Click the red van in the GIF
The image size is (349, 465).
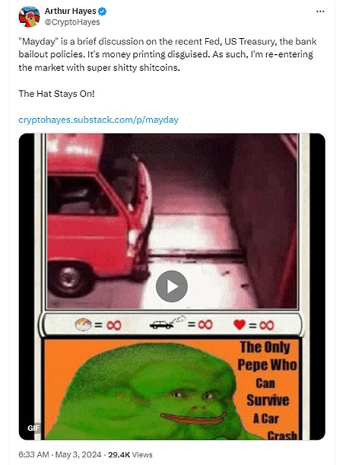coord(94,216)
